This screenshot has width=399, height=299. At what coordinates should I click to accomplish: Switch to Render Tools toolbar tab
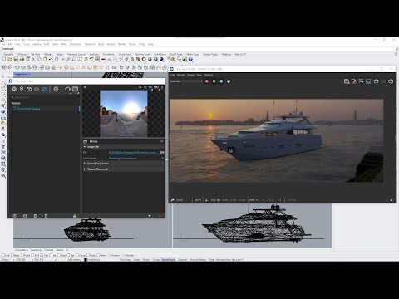210,54
